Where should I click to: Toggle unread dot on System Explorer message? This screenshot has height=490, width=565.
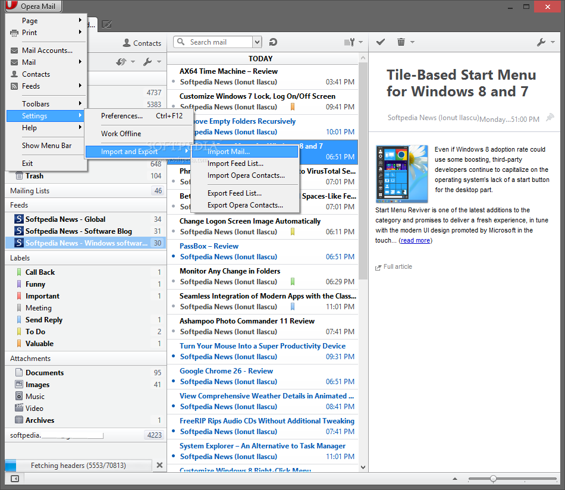click(173, 456)
